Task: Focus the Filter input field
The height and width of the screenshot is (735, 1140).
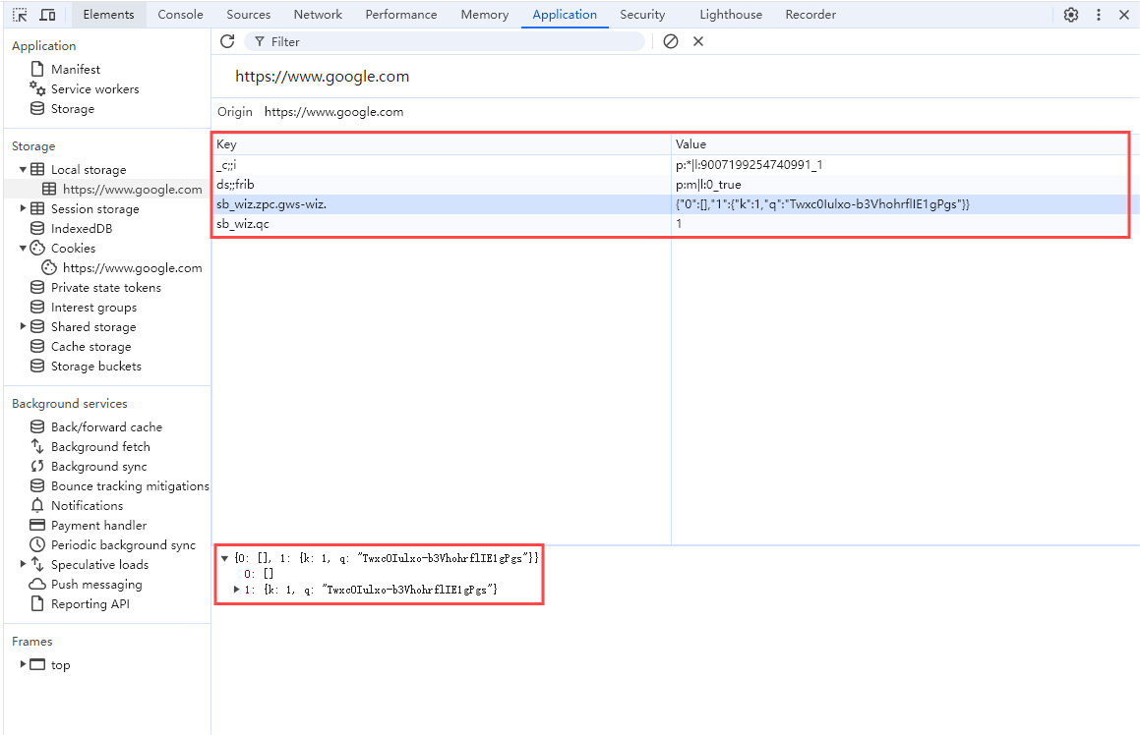Action: pos(445,41)
